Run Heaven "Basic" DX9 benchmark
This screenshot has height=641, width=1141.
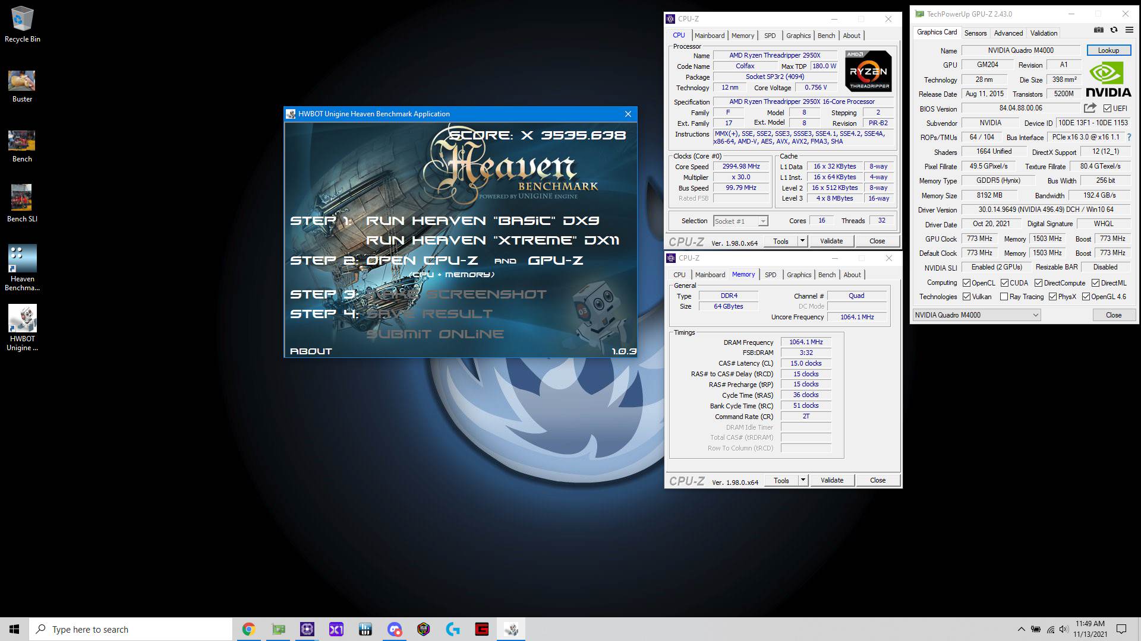483,221
